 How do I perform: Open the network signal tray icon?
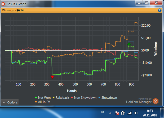click(x=130, y=113)
